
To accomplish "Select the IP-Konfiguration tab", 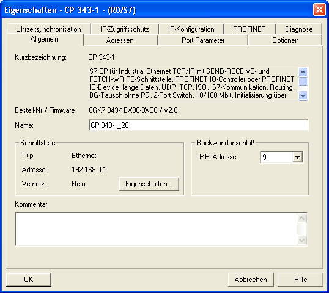I will coord(191,29).
